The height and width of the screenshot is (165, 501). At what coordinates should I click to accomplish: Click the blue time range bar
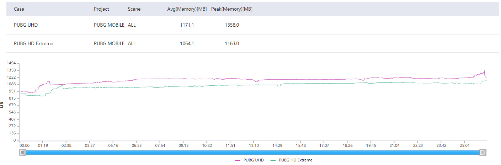click(253, 153)
